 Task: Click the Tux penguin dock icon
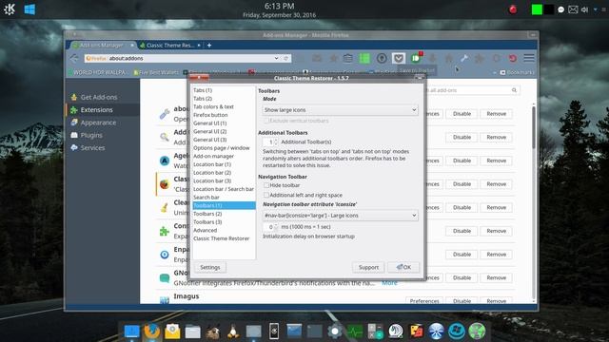(233, 332)
